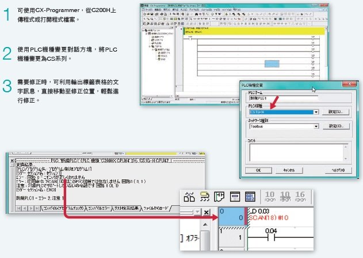This screenshot has width=363, height=258.
Task: Click the エラー: 回路 0 ニモニック error line
Action: (51, 177)
